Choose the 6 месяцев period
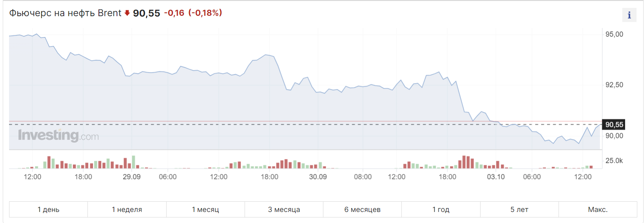 (362, 209)
